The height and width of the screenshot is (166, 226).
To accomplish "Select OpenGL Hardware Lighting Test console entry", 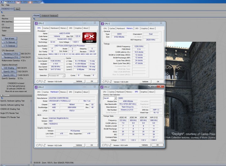I will coord(12,101).
